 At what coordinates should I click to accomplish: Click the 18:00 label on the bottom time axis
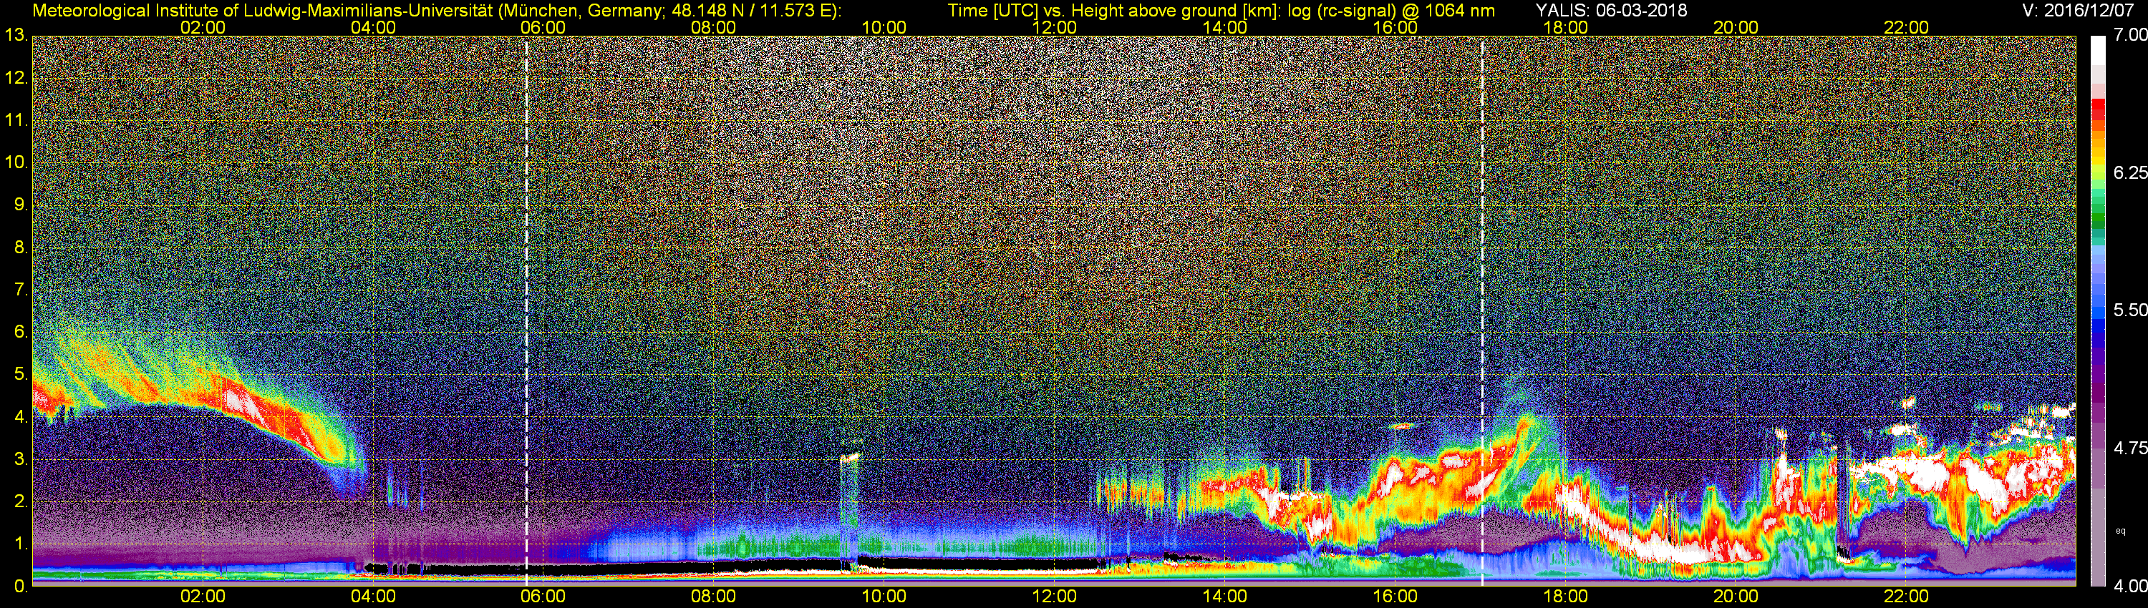(x=1565, y=597)
